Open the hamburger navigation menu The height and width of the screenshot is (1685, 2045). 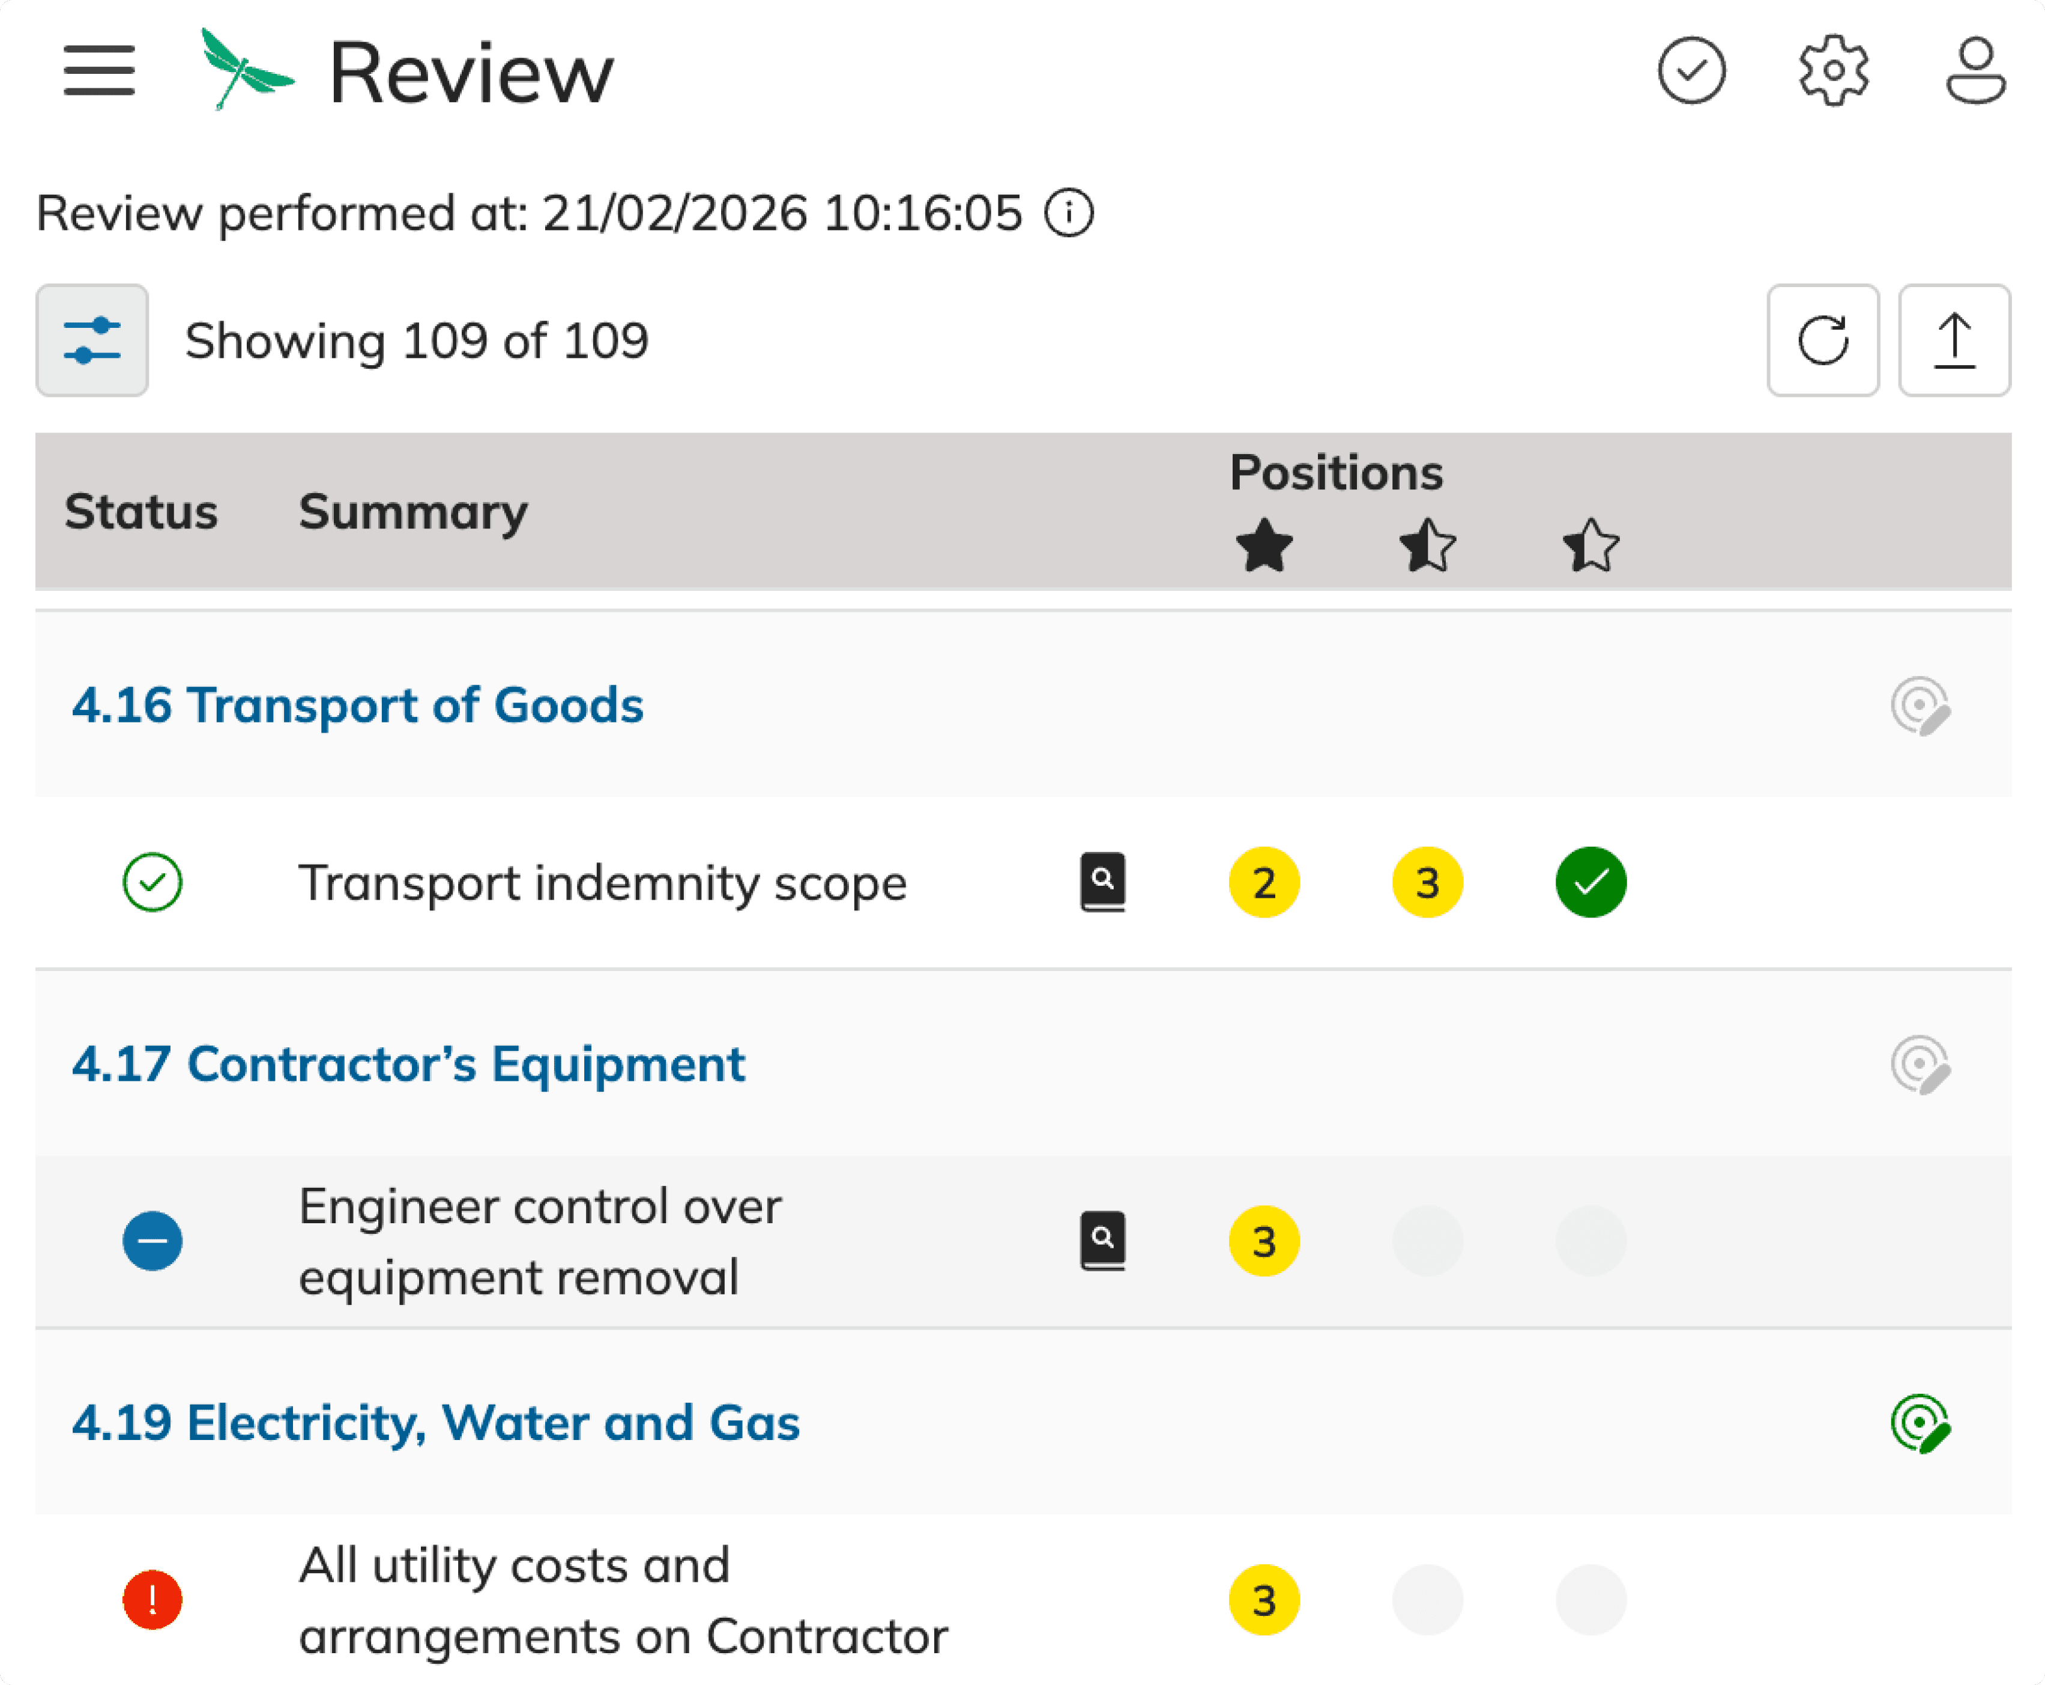(x=99, y=71)
